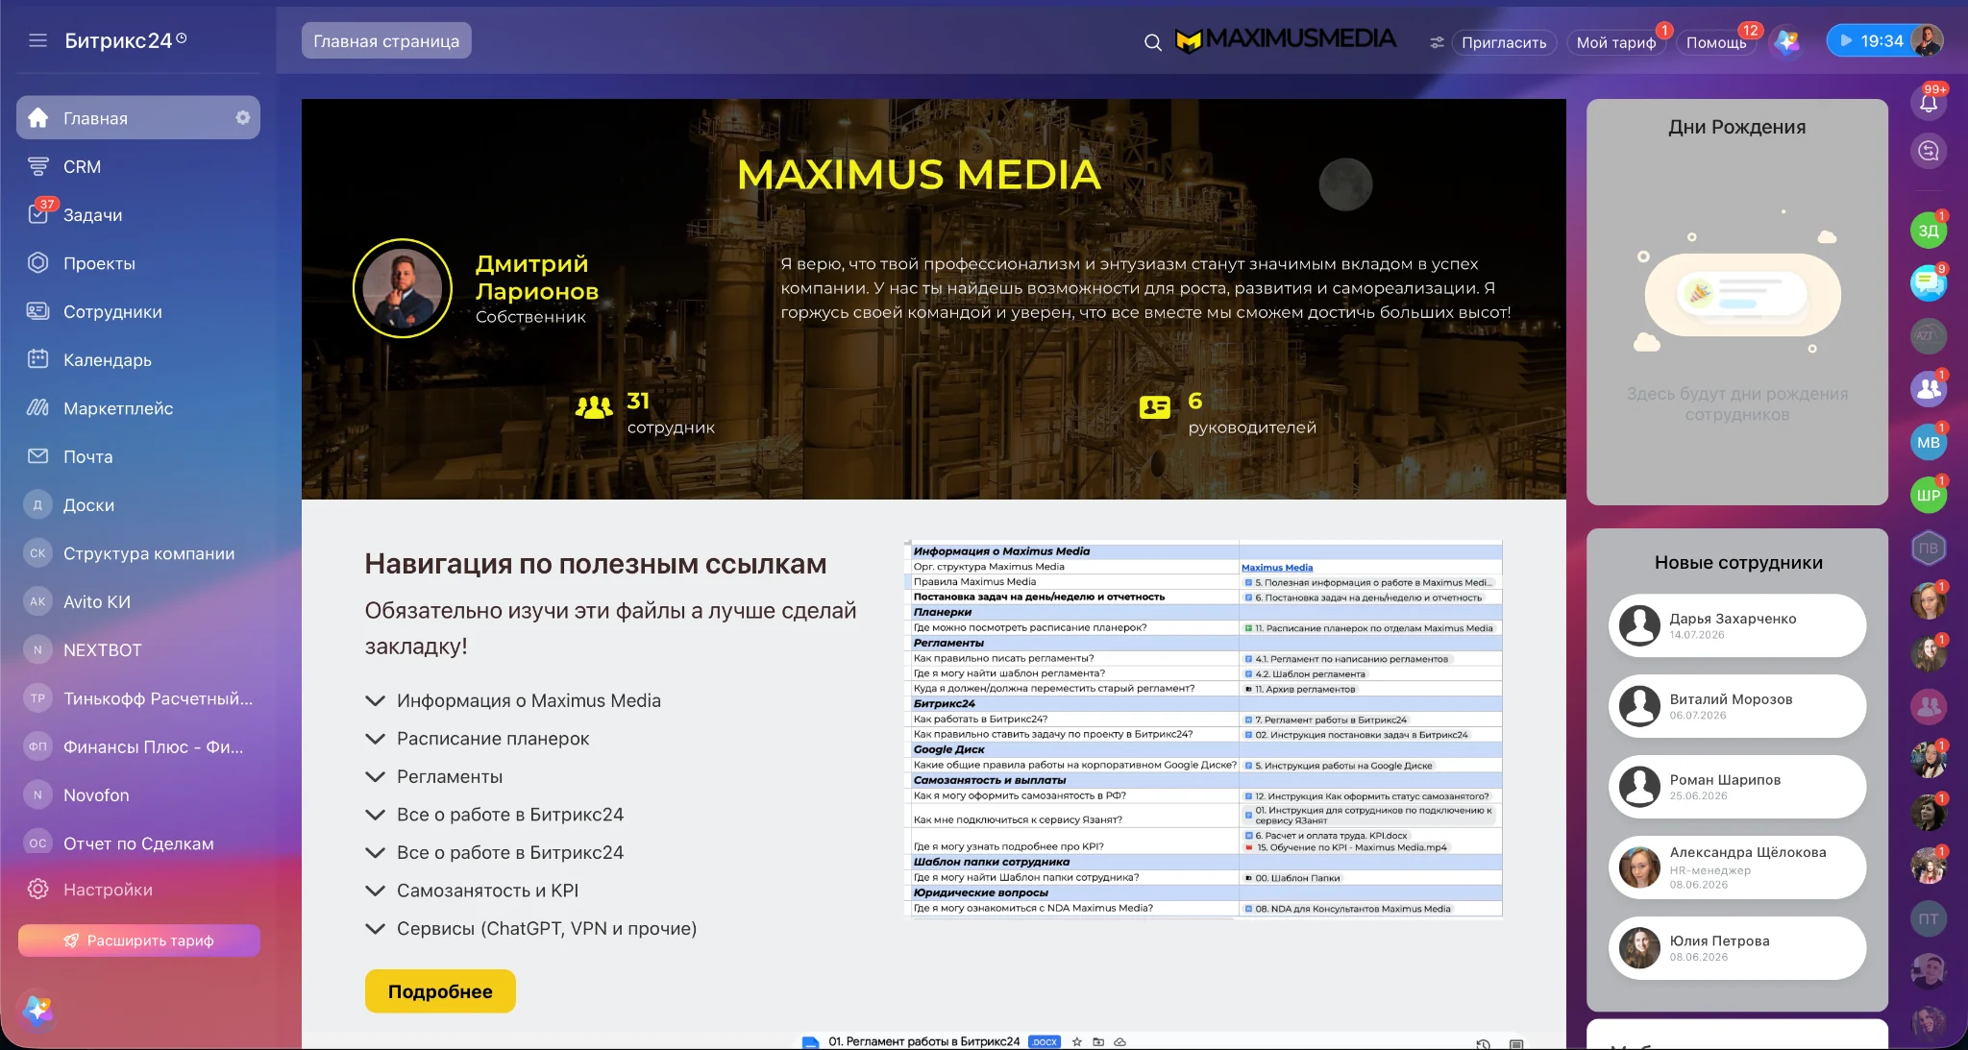Open Александра Щёлокова employee card
This screenshot has height=1050, width=1968.
(1737, 867)
